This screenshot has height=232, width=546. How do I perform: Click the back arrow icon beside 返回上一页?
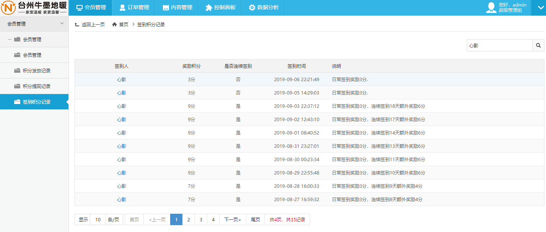[x=77, y=24]
